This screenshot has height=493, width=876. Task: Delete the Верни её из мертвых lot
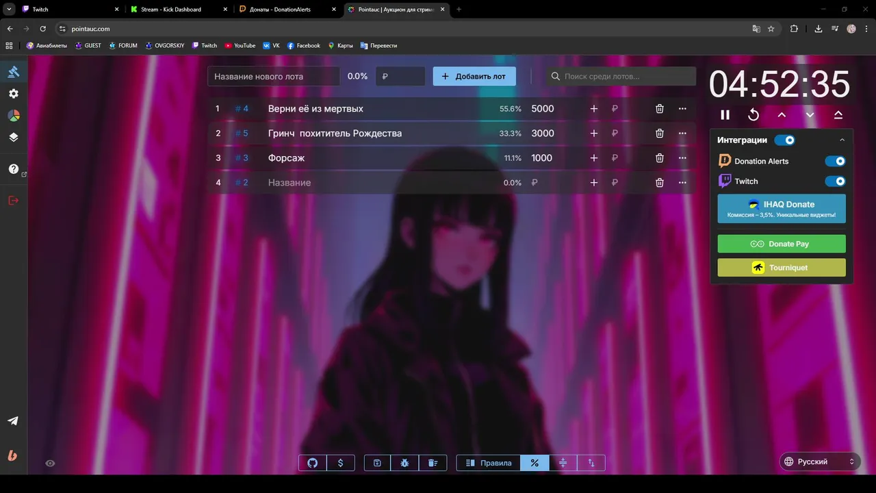(660, 109)
